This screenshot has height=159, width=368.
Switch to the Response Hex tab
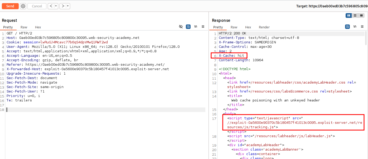coord(248,27)
